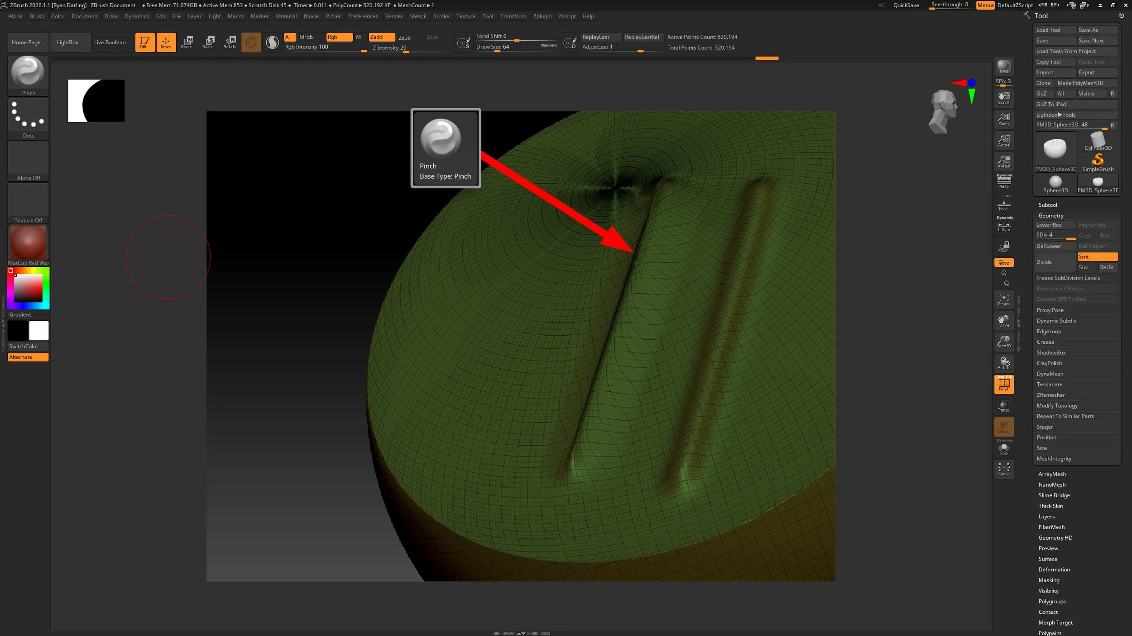Select the Rotate gizmo tool
Viewport: 1132px width, 636px height.
230,42
